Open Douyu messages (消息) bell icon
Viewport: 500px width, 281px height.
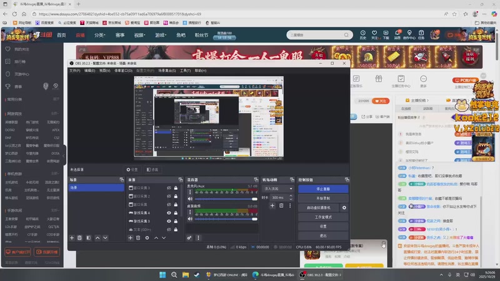(397, 35)
